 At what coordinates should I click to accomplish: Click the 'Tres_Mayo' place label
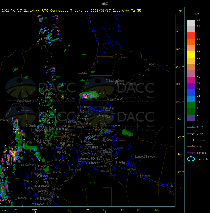pyautogui.click(x=83, y=107)
